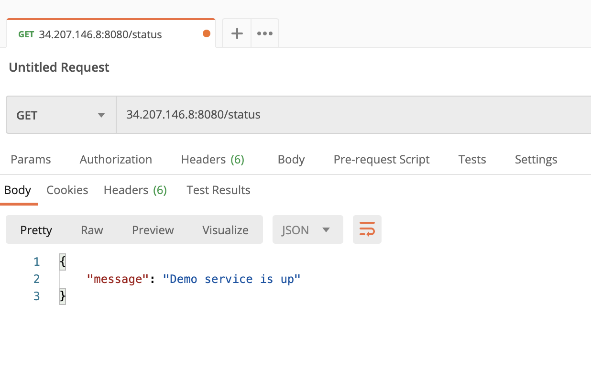591x370 pixels.
Task: Switch to Preview view
Action: coord(153,230)
